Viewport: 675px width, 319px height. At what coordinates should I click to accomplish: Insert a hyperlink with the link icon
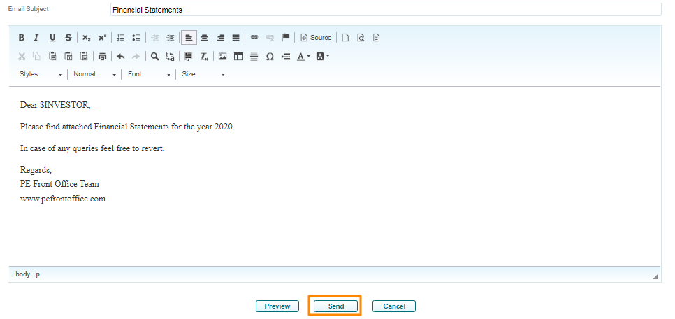pyautogui.click(x=254, y=38)
